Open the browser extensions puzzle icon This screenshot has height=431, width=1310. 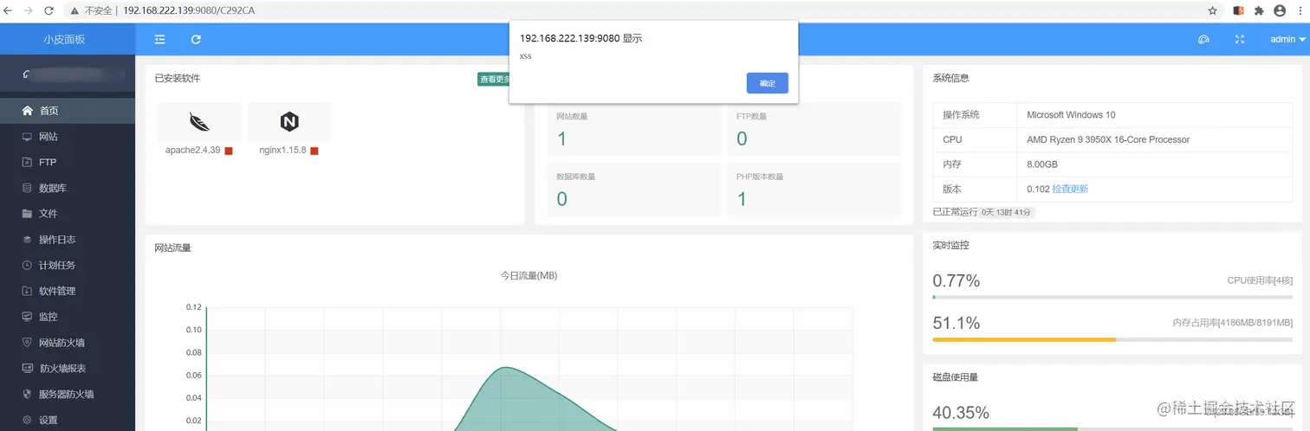tap(1259, 10)
